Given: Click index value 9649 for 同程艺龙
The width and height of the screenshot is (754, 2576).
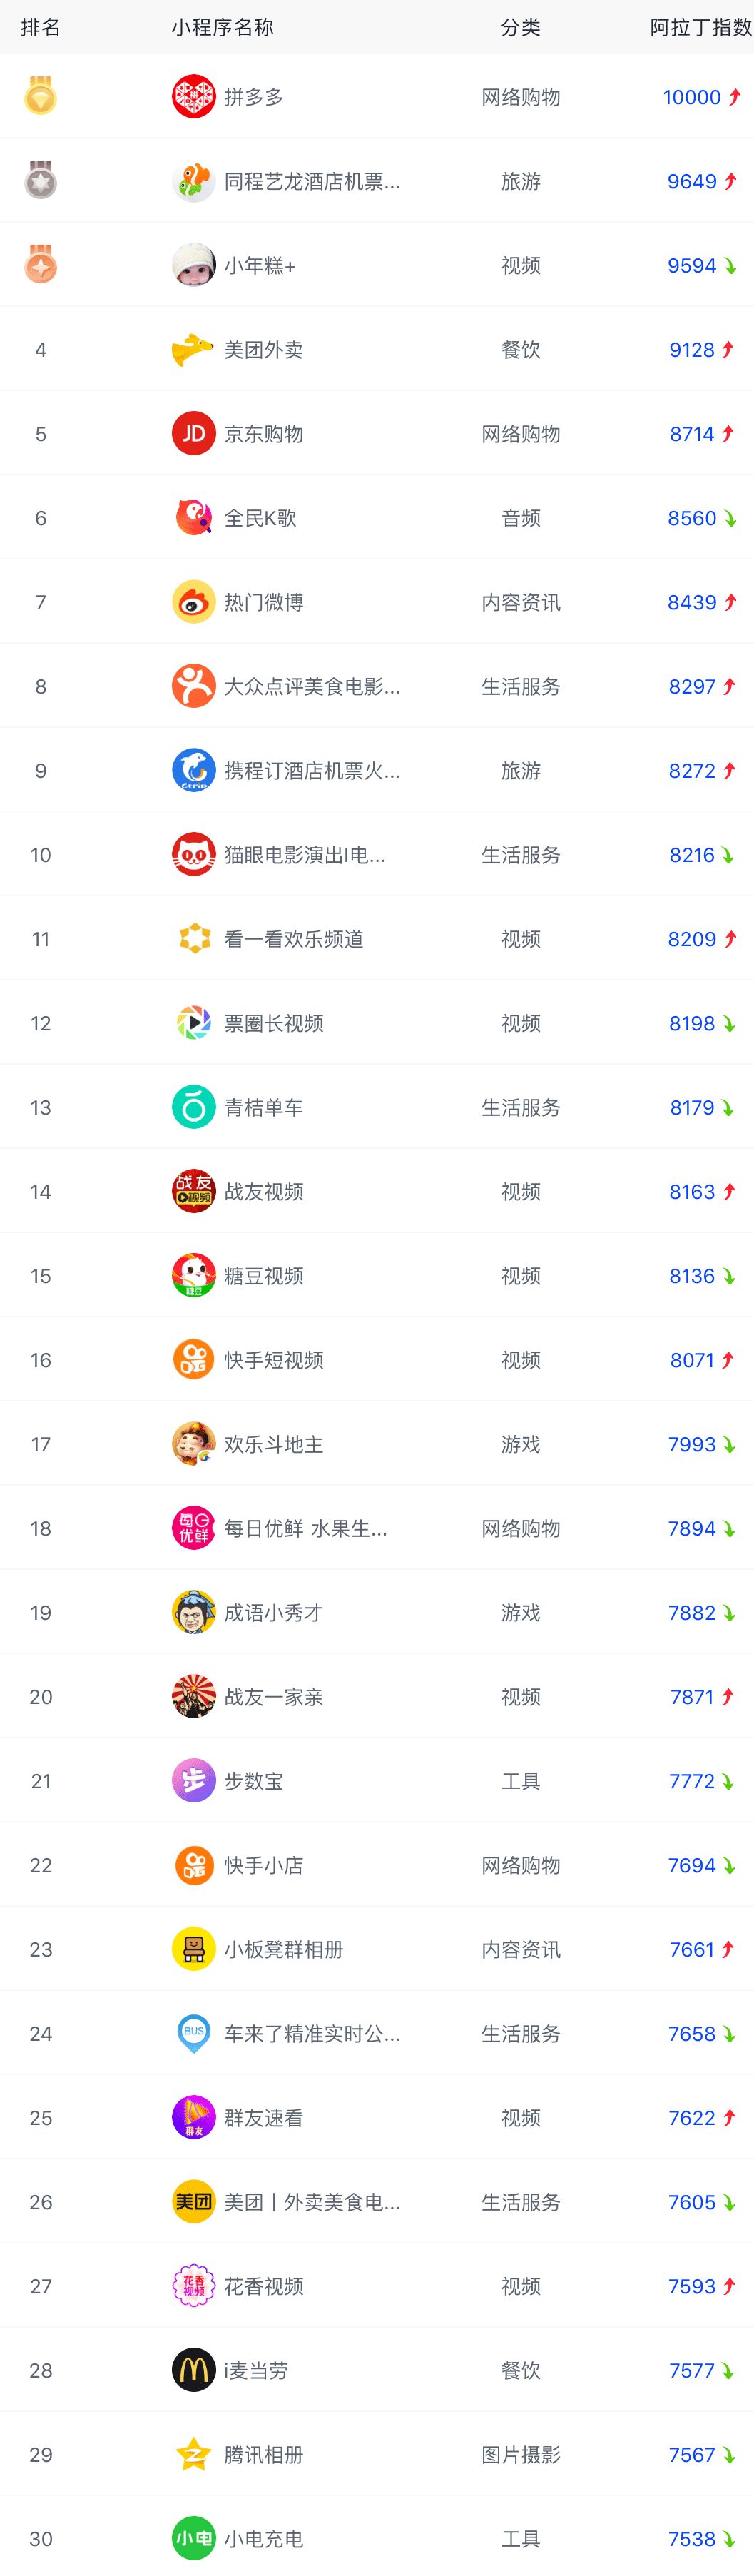Looking at the screenshot, I should pos(692,182).
